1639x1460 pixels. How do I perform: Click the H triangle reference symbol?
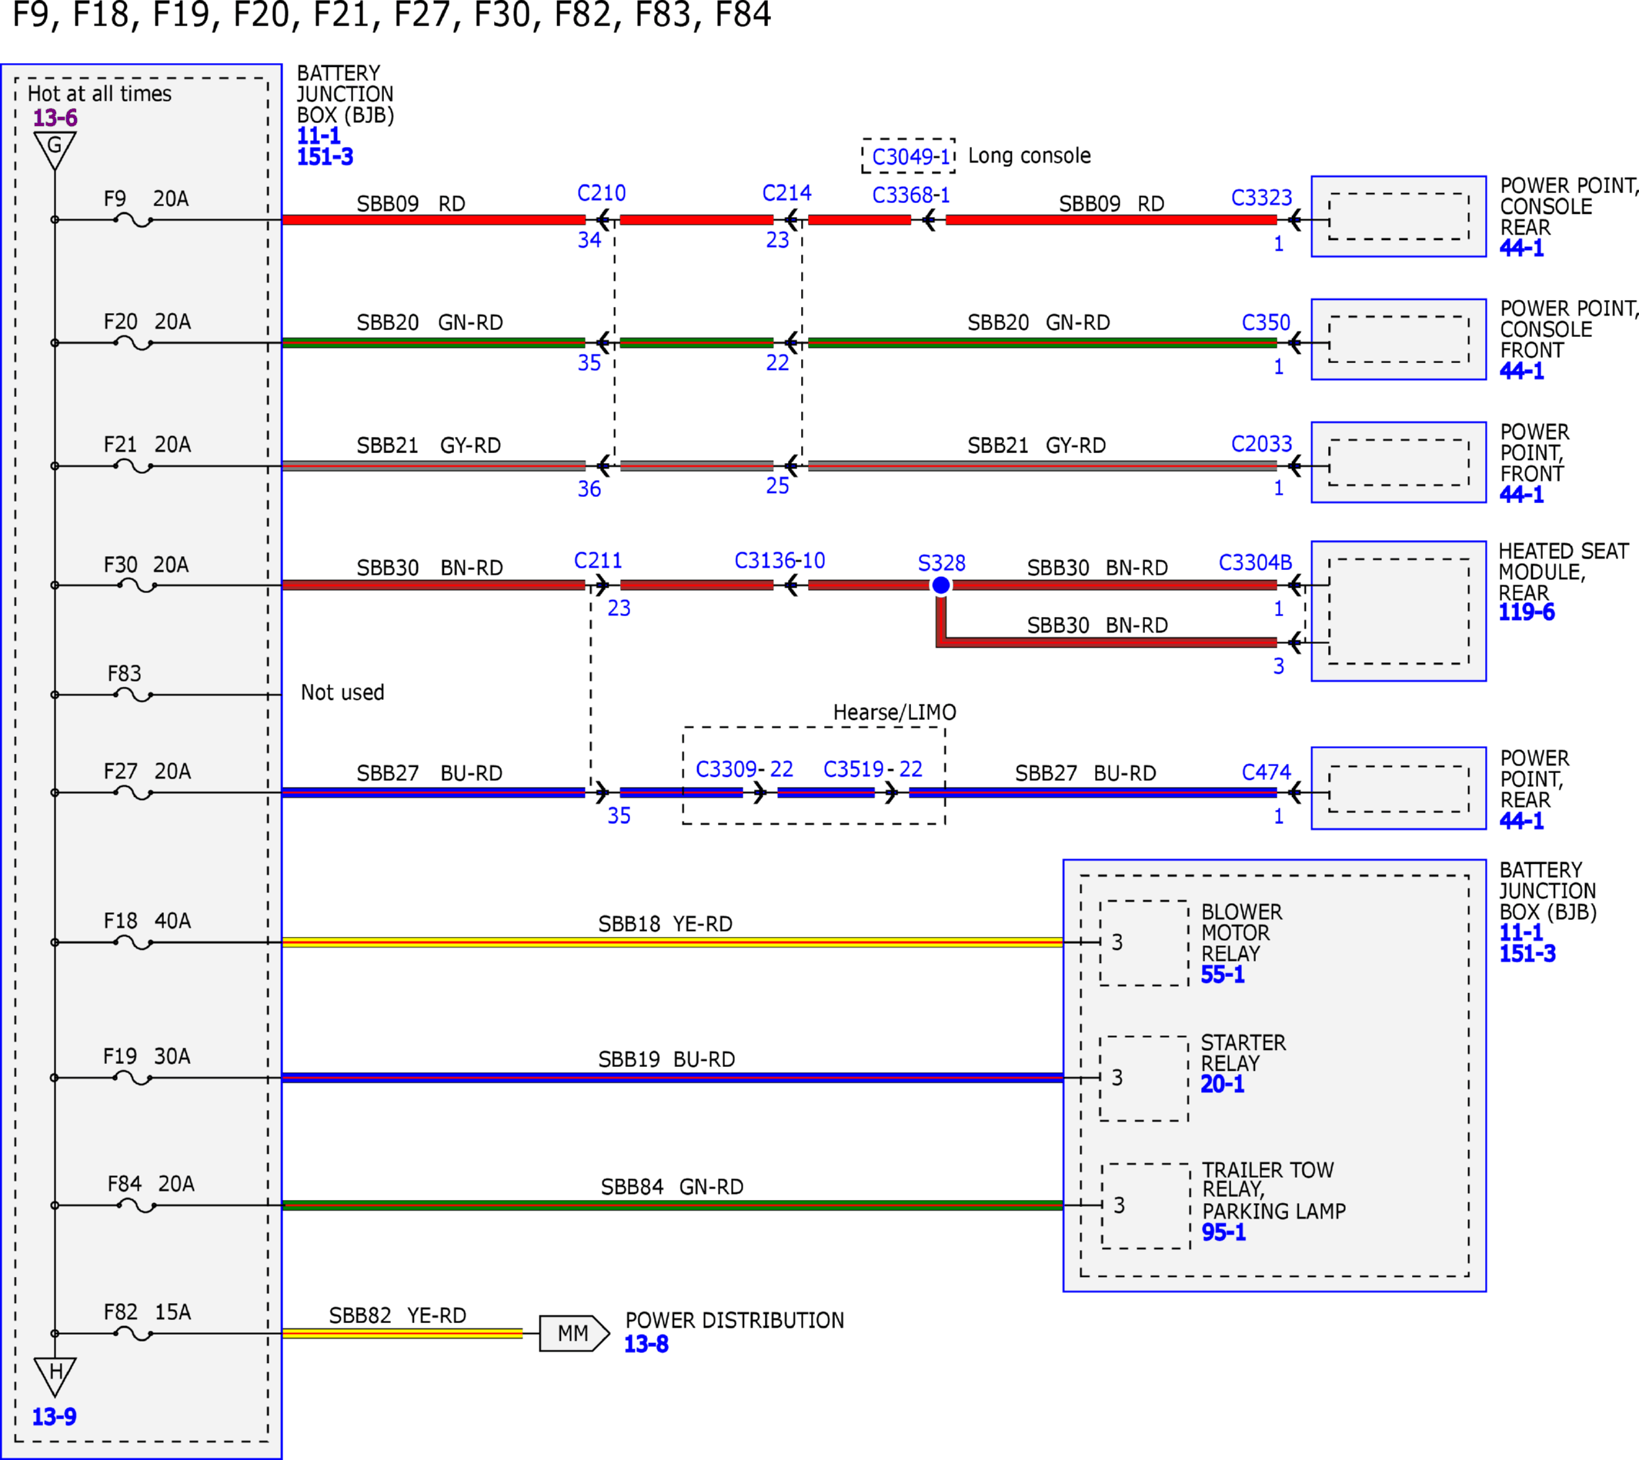coord(55,1377)
